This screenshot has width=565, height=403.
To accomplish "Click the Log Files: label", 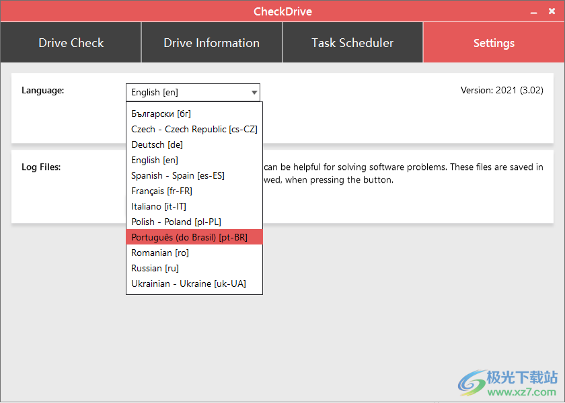I will pyautogui.click(x=41, y=167).
